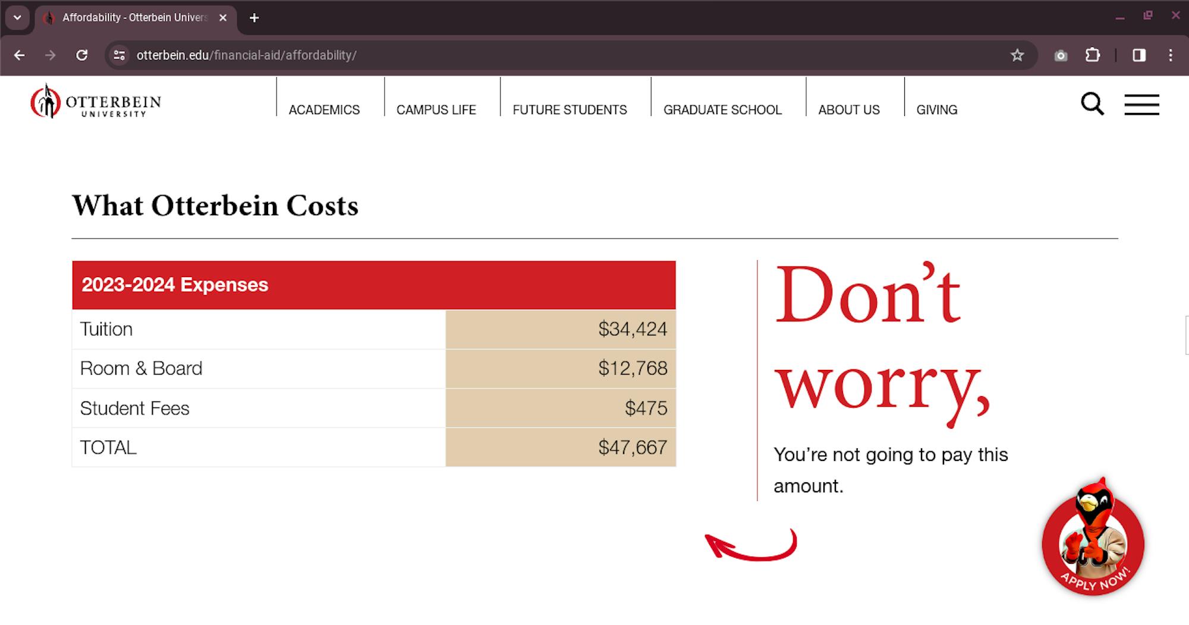Toggle the browser side panel

click(1138, 55)
